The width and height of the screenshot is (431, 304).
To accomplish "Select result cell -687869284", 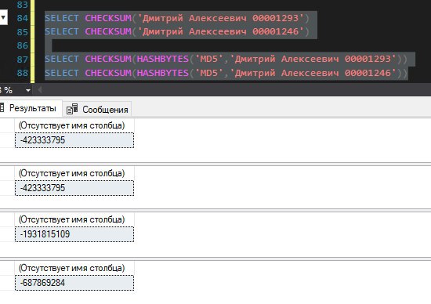I will click(74, 283).
